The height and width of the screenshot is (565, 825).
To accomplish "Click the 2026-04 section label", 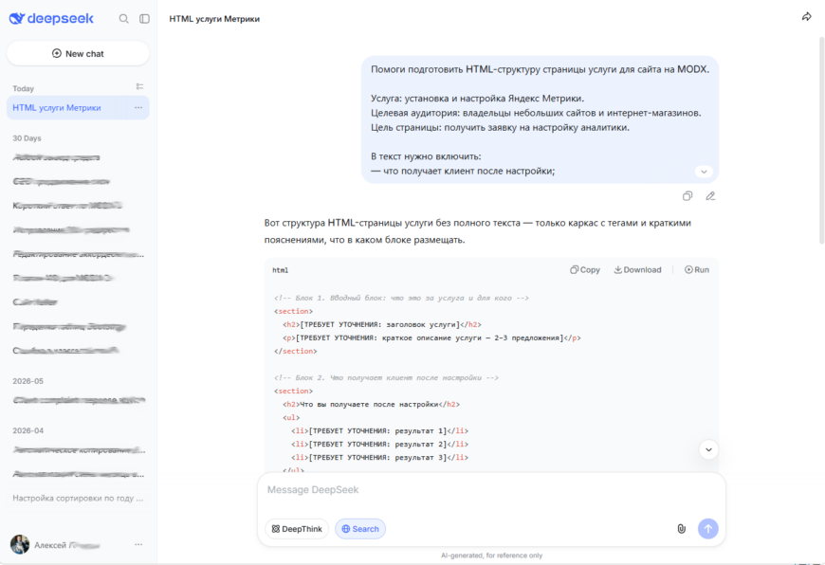I will [x=27, y=430].
